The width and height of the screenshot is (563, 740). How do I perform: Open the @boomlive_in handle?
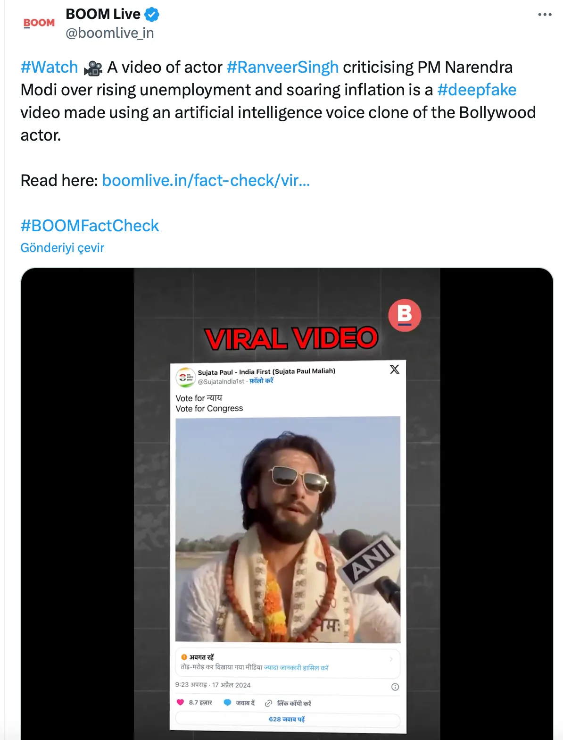[x=110, y=33]
